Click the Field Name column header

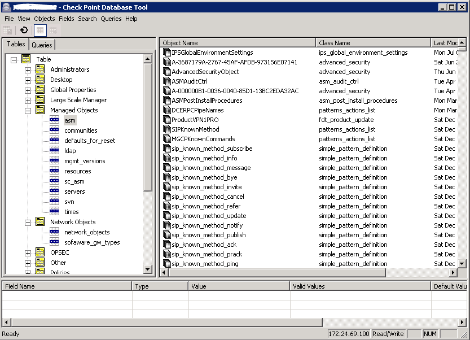click(x=67, y=286)
